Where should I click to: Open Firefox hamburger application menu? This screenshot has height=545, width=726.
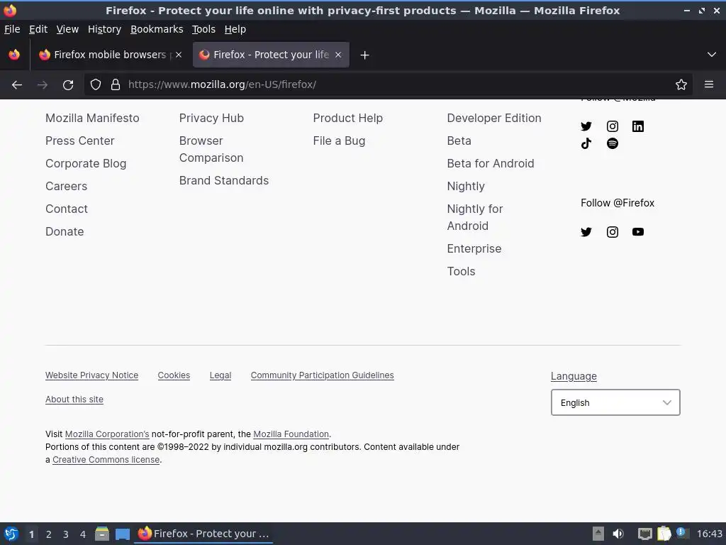point(709,84)
